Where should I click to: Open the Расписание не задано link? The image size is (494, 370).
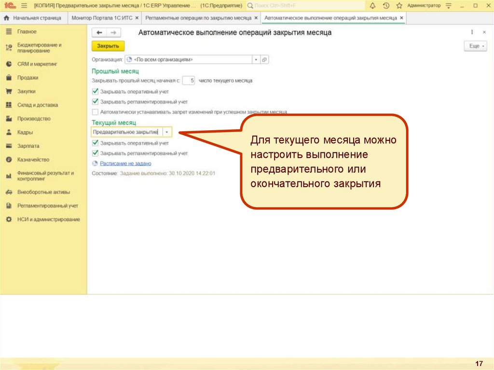coord(125,164)
